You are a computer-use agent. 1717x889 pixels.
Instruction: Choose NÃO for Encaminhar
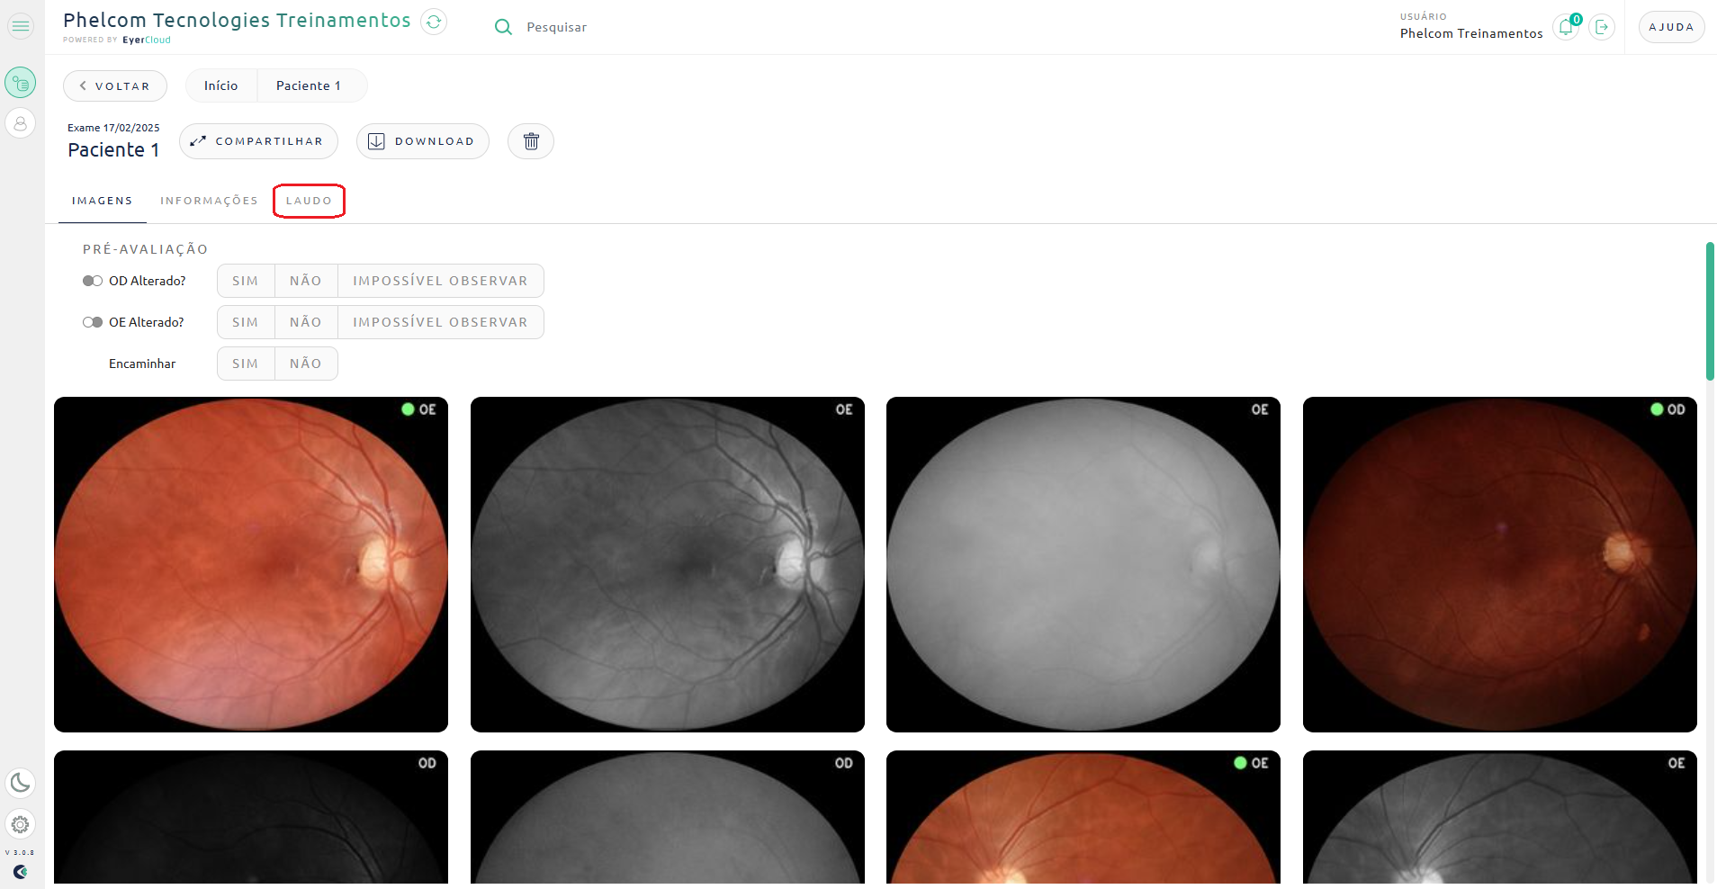coord(306,364)
